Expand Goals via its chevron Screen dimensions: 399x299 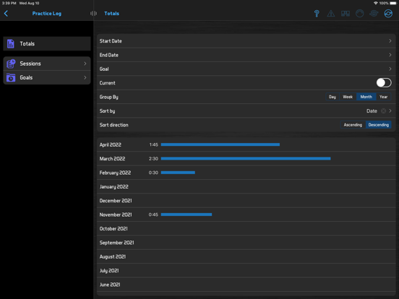click(x=85, y=77)
